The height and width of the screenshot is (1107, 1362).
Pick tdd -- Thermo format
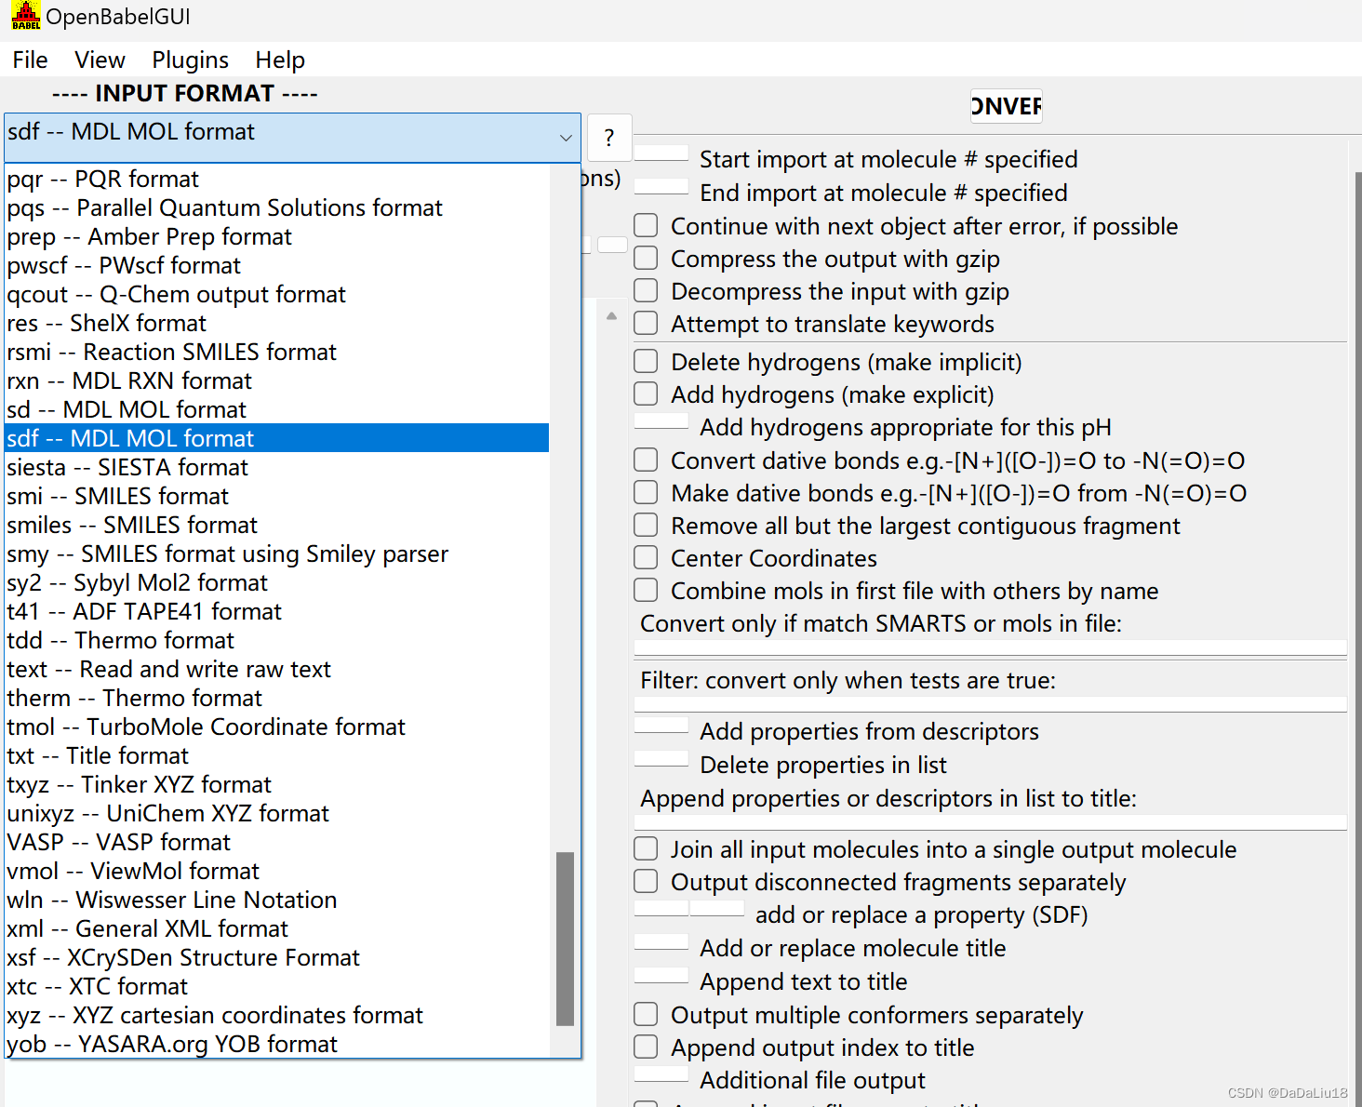276,640
